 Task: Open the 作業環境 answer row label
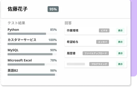click(73, 30)
